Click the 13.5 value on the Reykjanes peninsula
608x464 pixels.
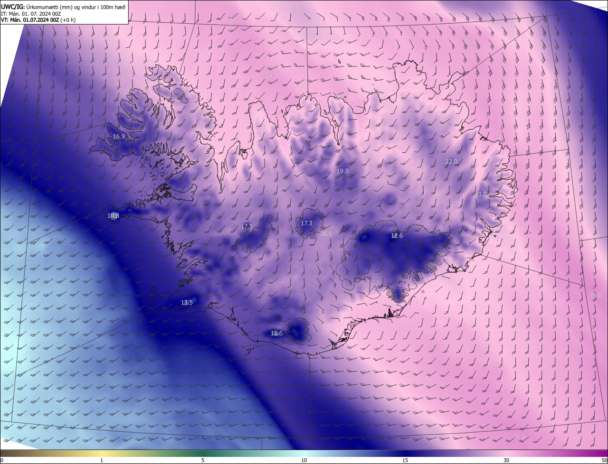(x=187, y=302)
